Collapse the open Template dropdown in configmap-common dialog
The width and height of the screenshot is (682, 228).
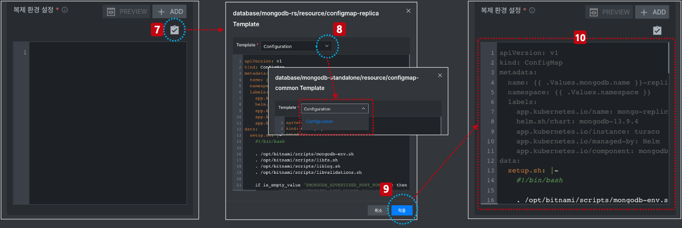click(364, 109)
